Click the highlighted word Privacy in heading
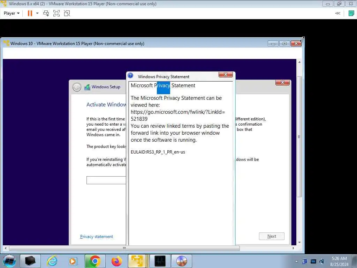357x268 pixels. (x=164, y=86)
